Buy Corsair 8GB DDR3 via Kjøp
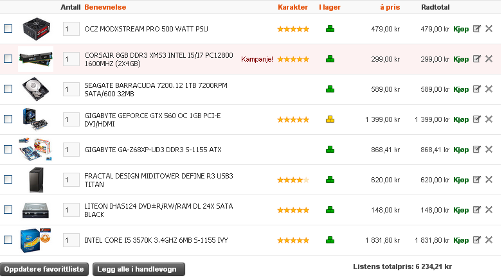 click(x=461, y=59)
